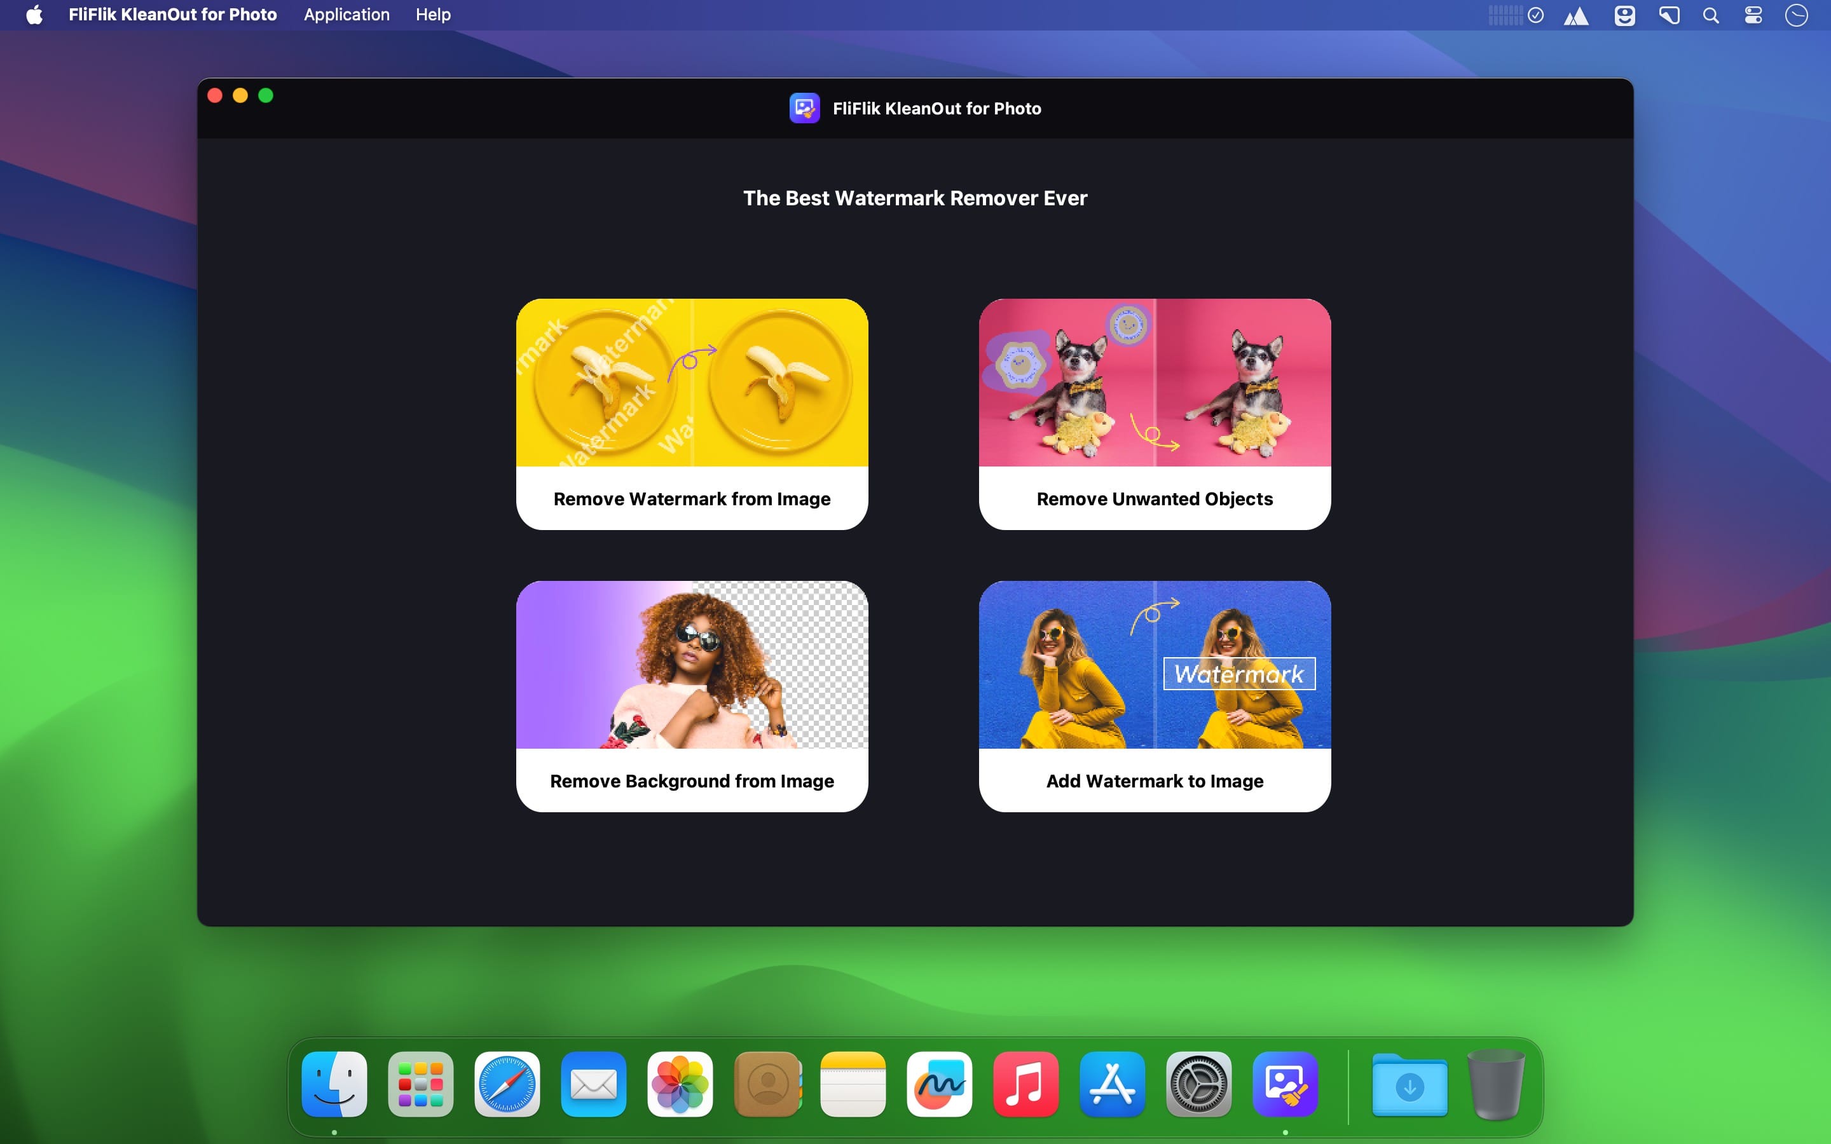Viewport: 1831px width, 1144px height.
Task: Launch Safari from the Dock
Action: click(507, 1084)
